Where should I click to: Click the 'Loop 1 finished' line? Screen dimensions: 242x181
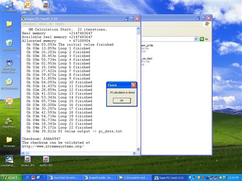tap(59, 48)
